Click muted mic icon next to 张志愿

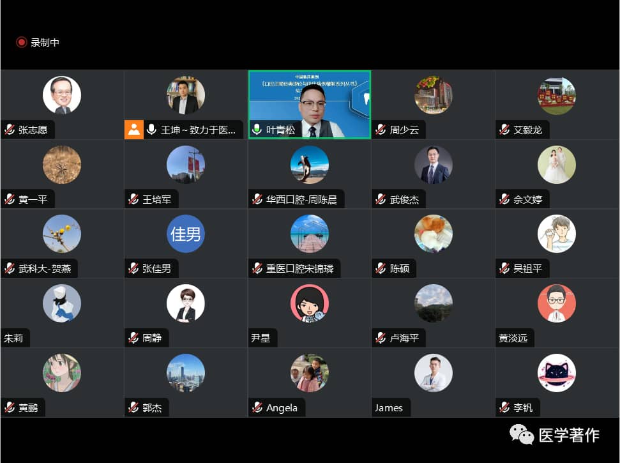(10, 130)
